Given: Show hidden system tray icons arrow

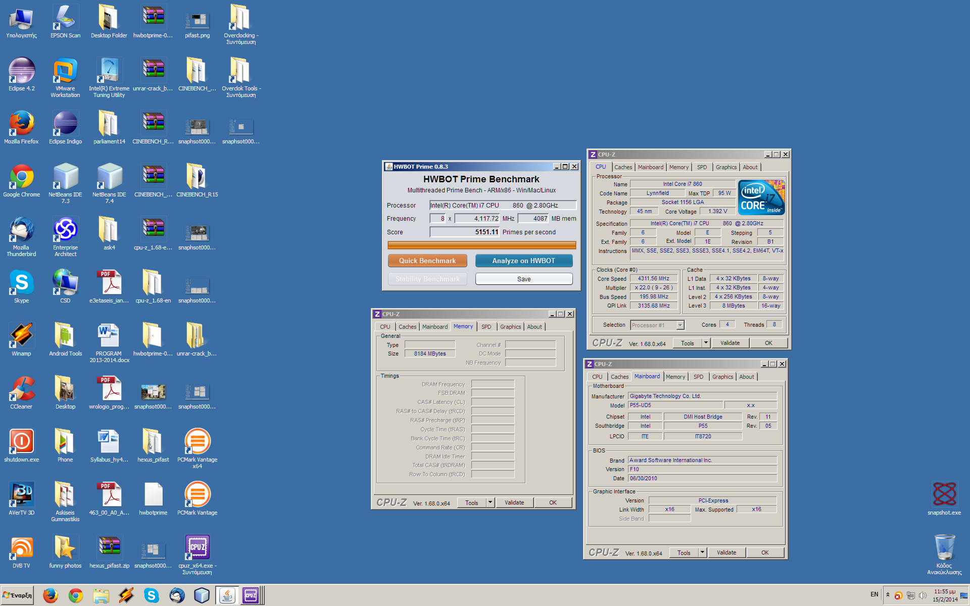Looking at the screenshot, I should coord(888,595).
